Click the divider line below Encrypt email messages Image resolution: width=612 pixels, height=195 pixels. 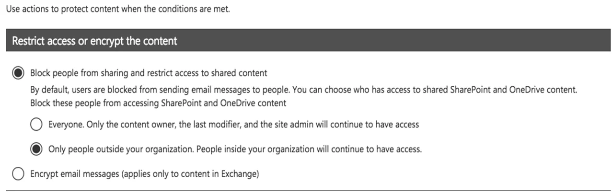pyautogui.click(x=306, y=190)
